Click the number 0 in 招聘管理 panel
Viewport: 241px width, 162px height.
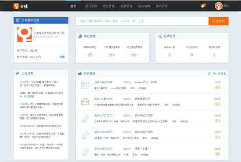coord(192,55)
